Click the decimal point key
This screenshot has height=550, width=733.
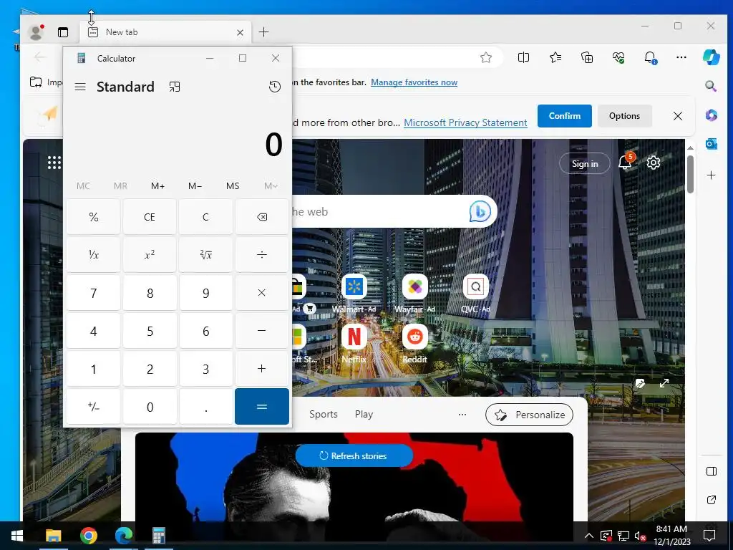coord(205,407)
